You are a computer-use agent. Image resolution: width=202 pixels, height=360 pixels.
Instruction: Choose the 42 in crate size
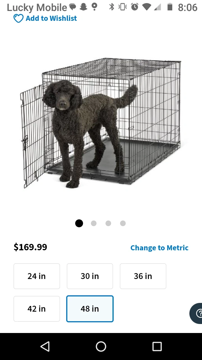(x=37, y=309)
